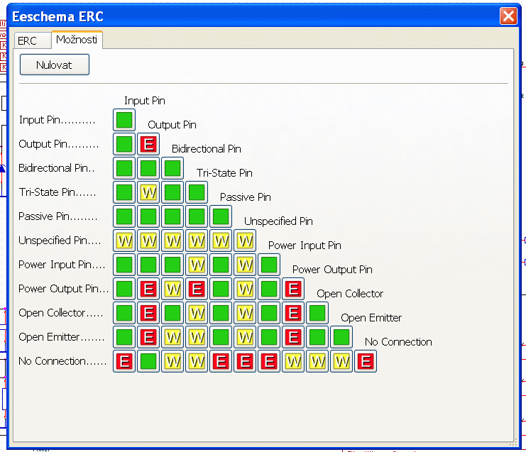Toggle Power Output Pin row, Bidirectional warning cell

[172, 289]
